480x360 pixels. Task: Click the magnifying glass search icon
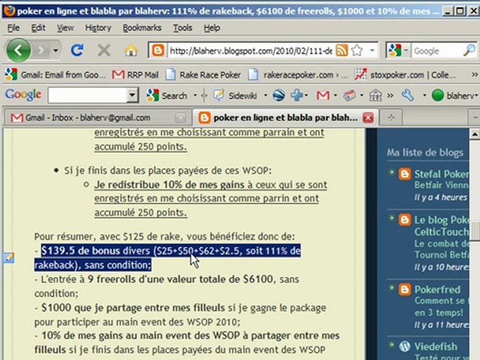click(x=469, y=50)
